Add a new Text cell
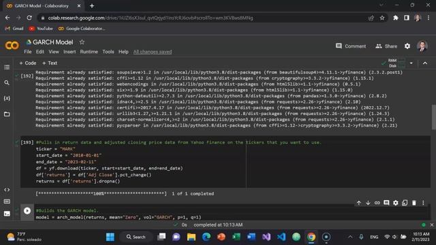The image size is (436, 245). 50,63
